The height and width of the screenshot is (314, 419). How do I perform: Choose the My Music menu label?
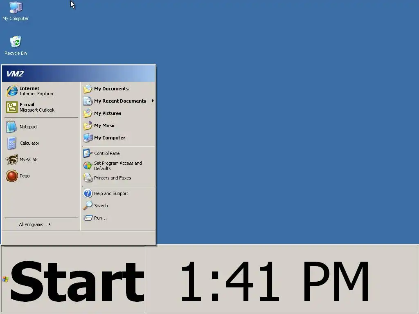(x=105, y=126)
